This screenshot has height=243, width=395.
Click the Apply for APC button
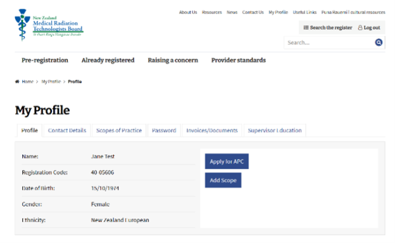[226, 162]
